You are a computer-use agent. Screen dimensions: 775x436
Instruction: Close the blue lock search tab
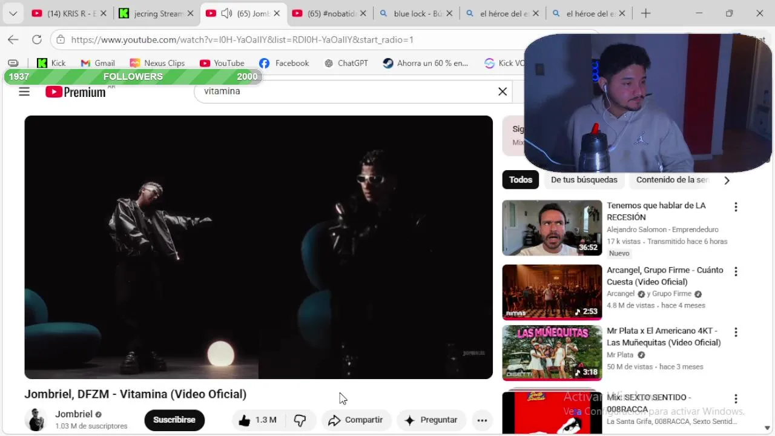tap(449, 13)
